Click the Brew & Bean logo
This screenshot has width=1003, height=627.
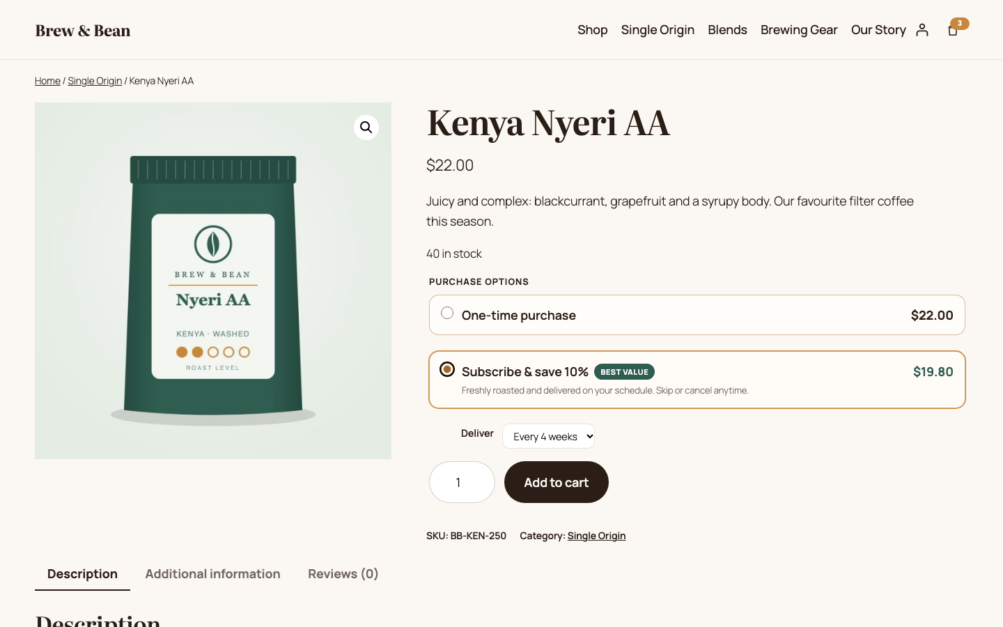click(83, 31)
